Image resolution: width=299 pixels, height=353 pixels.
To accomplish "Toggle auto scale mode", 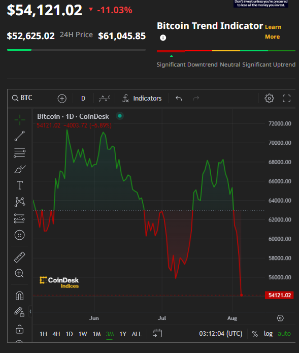I will point(284,334).
